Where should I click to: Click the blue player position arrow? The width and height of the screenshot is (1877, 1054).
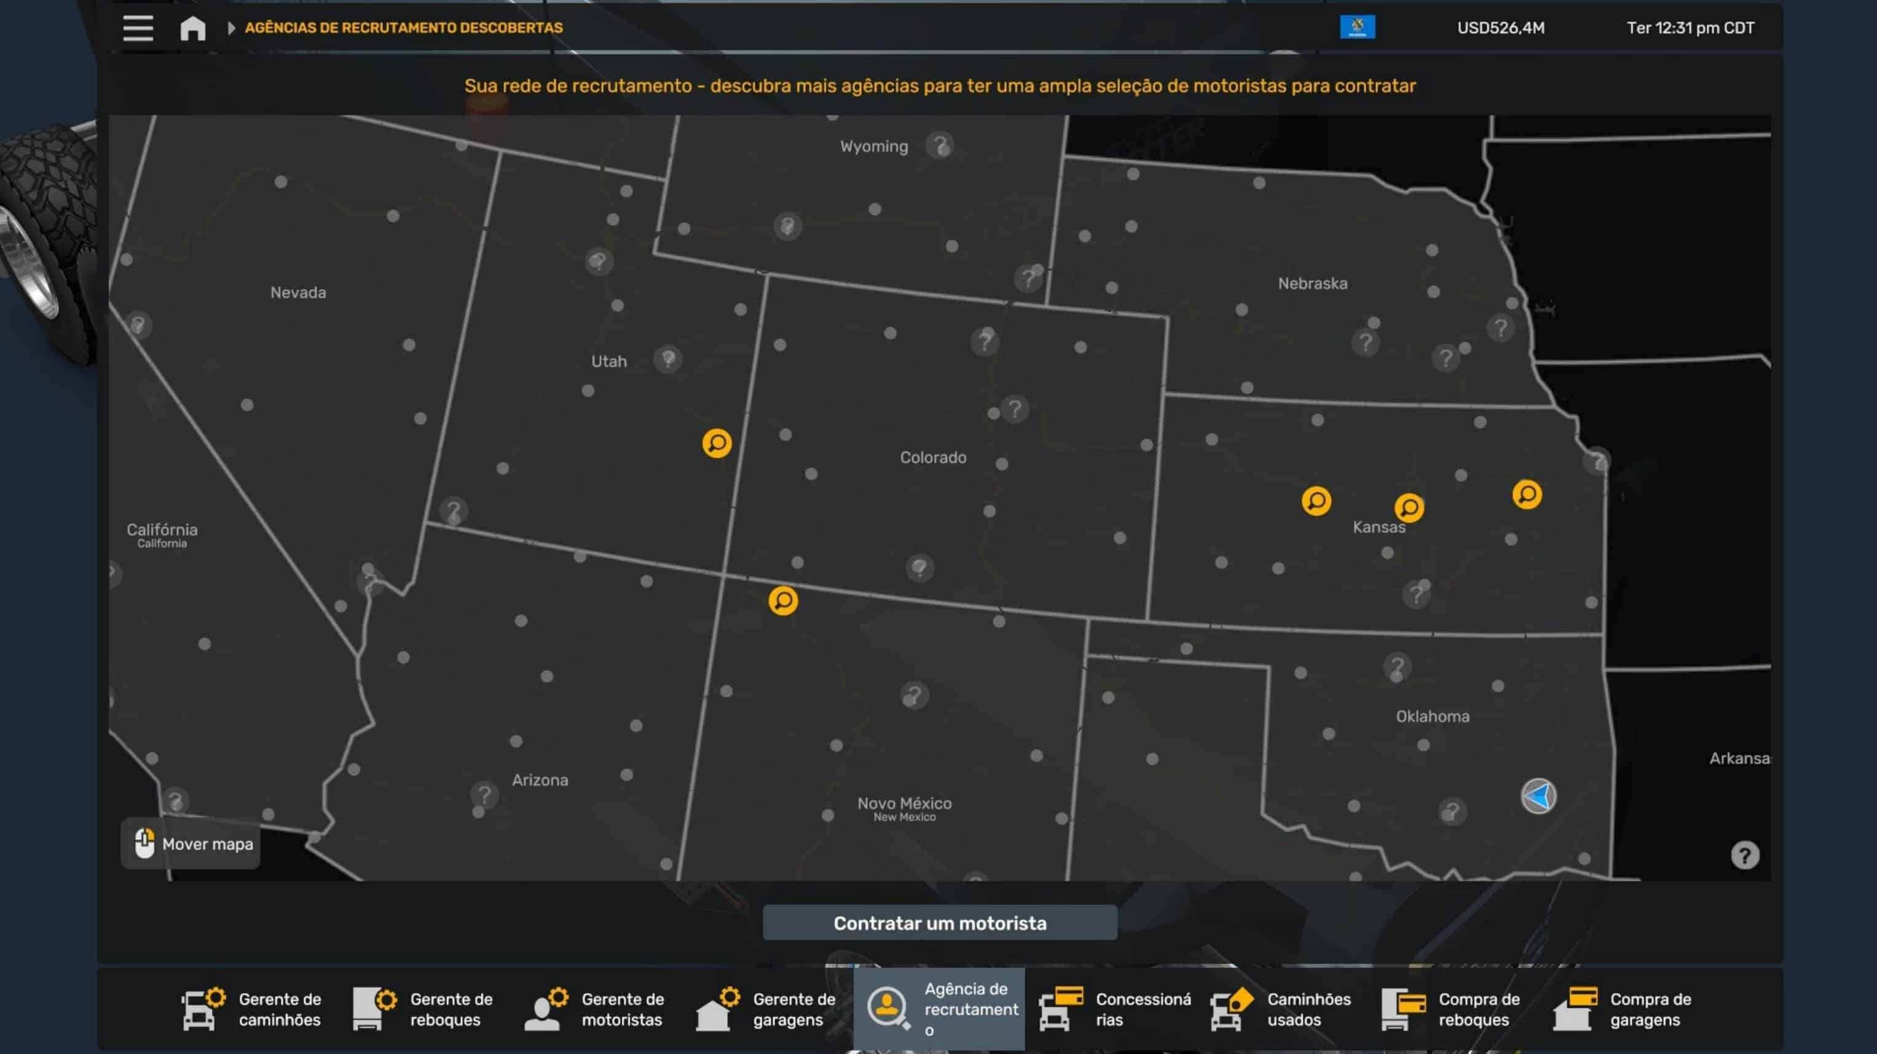pos(1538,796)
